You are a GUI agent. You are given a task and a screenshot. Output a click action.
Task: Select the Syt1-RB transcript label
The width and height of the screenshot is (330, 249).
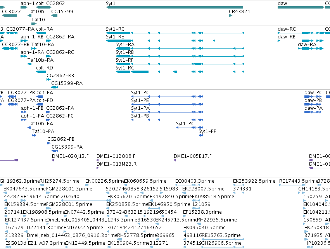pos(124,52)
